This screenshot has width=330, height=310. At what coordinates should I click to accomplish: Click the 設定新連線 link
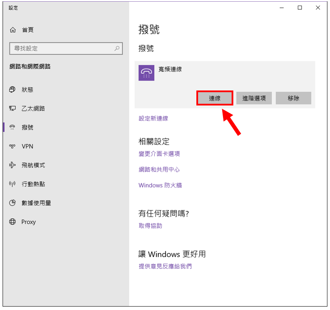[153, 118]
